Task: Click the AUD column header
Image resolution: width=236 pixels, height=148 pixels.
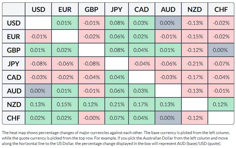Action: pyautogui.click(x=168, y=10)
